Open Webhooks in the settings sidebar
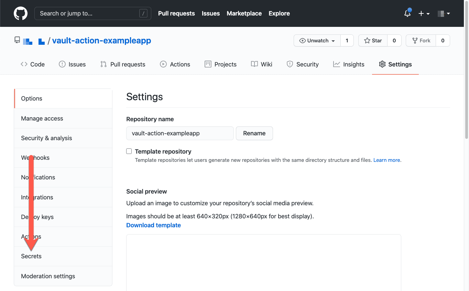 point(63,158)
